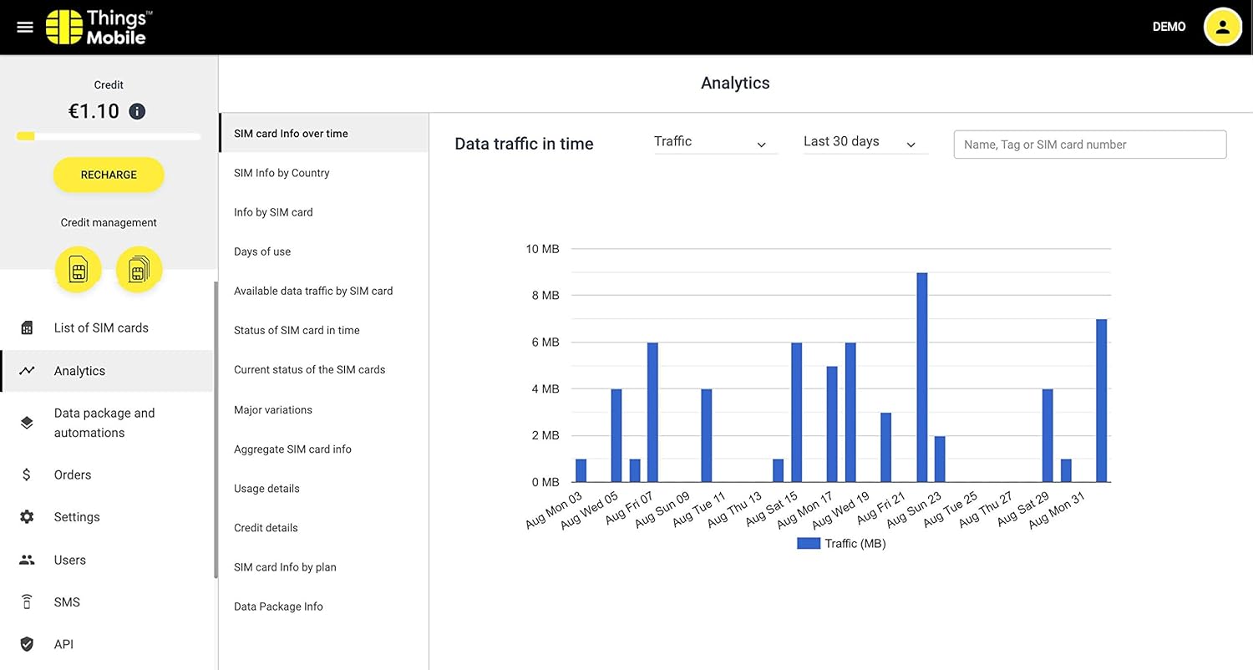The width and height of the screenshot is (1253, 670).
Task: Click the API shield icon
Action: coord(27,644)
